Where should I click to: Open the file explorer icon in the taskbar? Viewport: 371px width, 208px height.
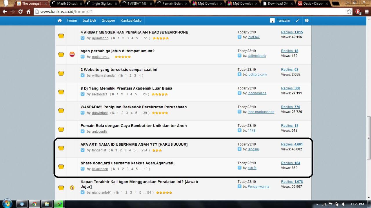(47, 204)
